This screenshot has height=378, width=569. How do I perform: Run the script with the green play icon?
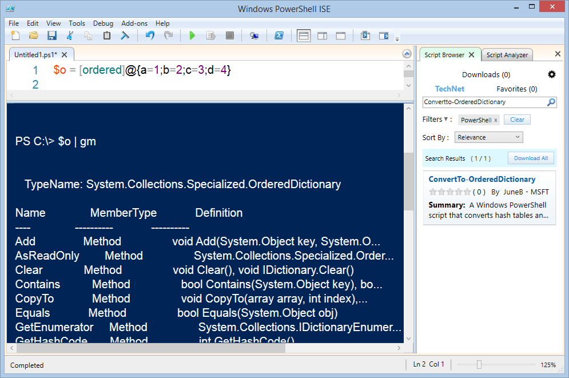coord(192,35)
